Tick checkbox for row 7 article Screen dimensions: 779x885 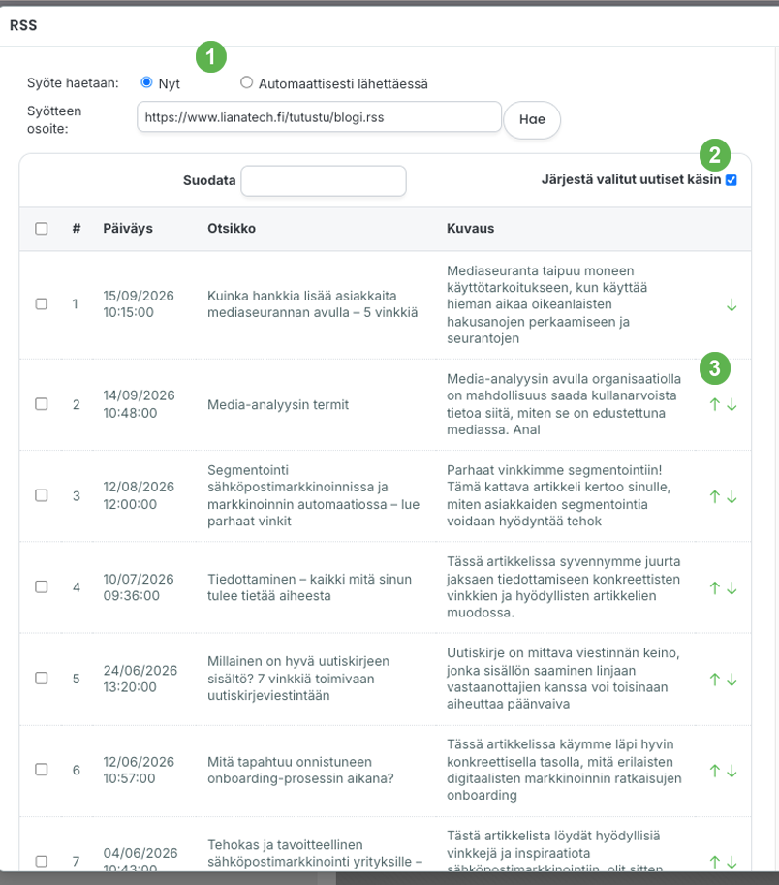41,862
